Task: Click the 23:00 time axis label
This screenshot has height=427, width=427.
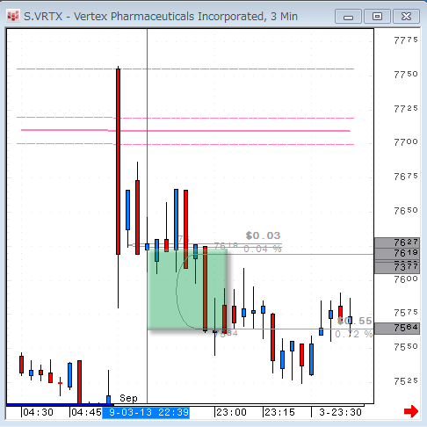Action: tap(231, 413)
